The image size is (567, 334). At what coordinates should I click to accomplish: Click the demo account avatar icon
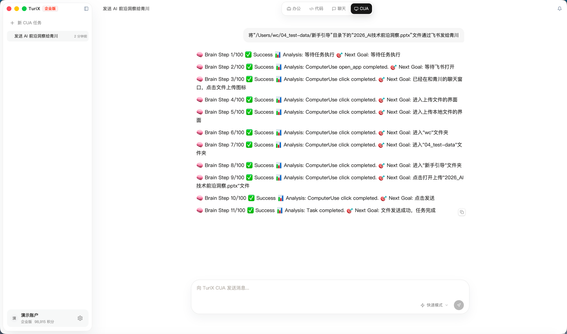pyautogui.click(x=14, y=318)
